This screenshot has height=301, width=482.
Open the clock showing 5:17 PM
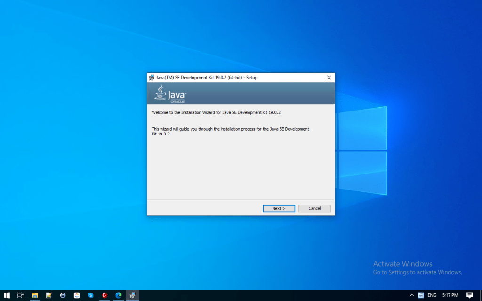click(450, 295)
